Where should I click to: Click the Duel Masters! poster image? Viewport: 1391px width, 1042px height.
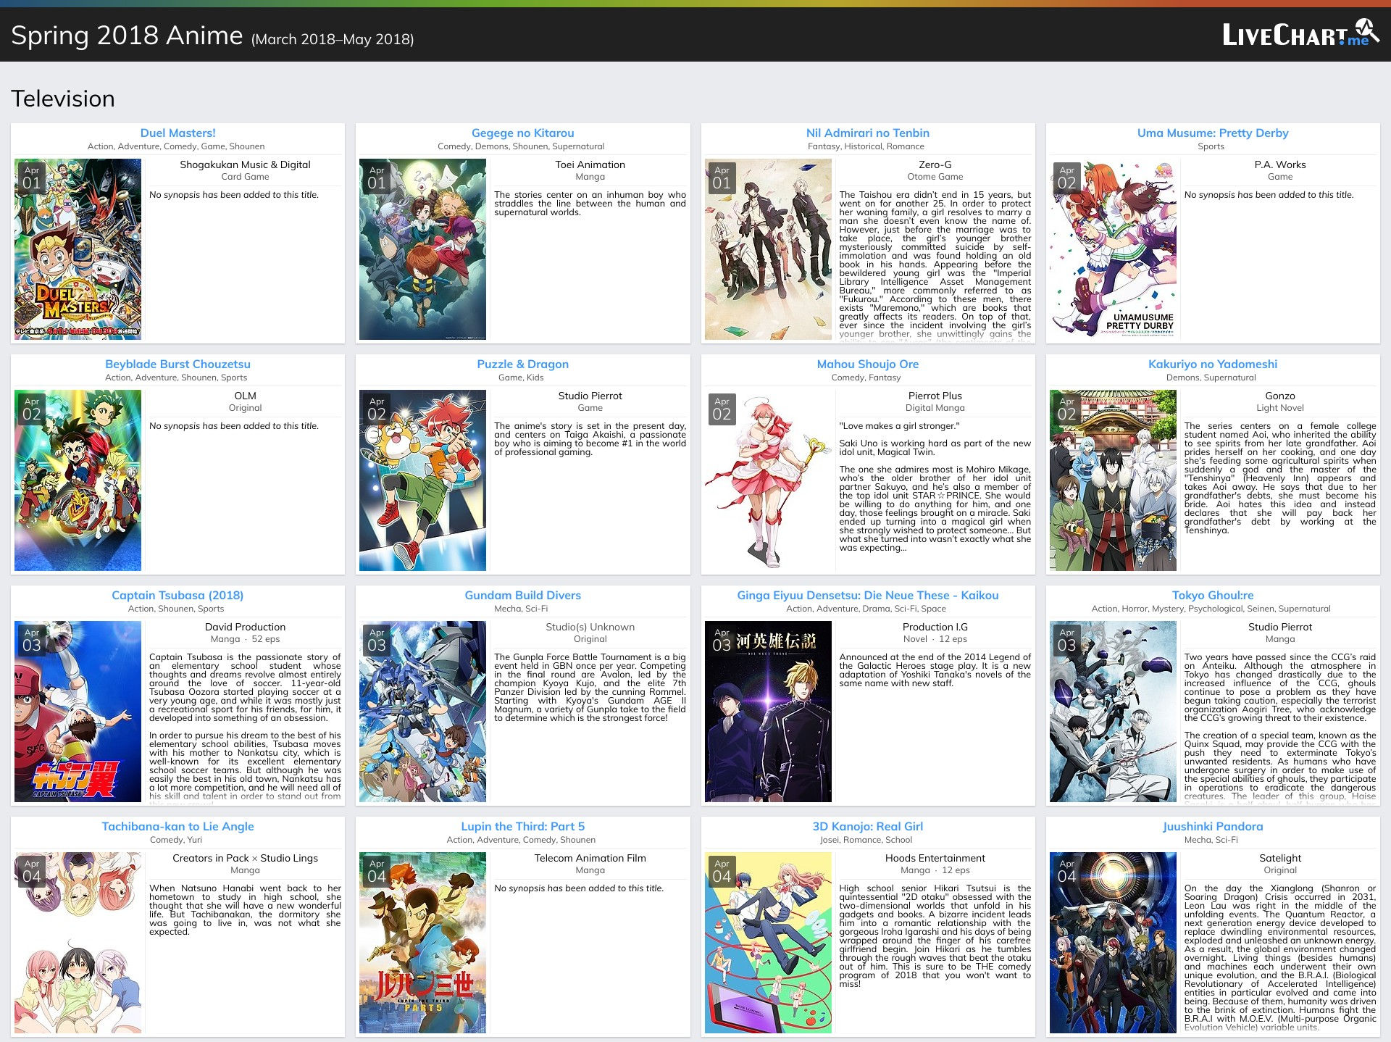[78, 249]
